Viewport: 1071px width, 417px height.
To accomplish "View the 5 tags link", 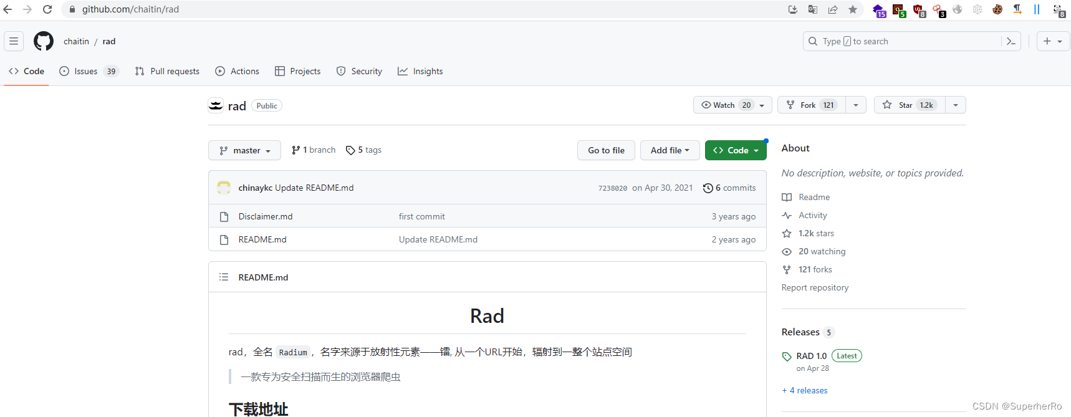I will 363,150.
